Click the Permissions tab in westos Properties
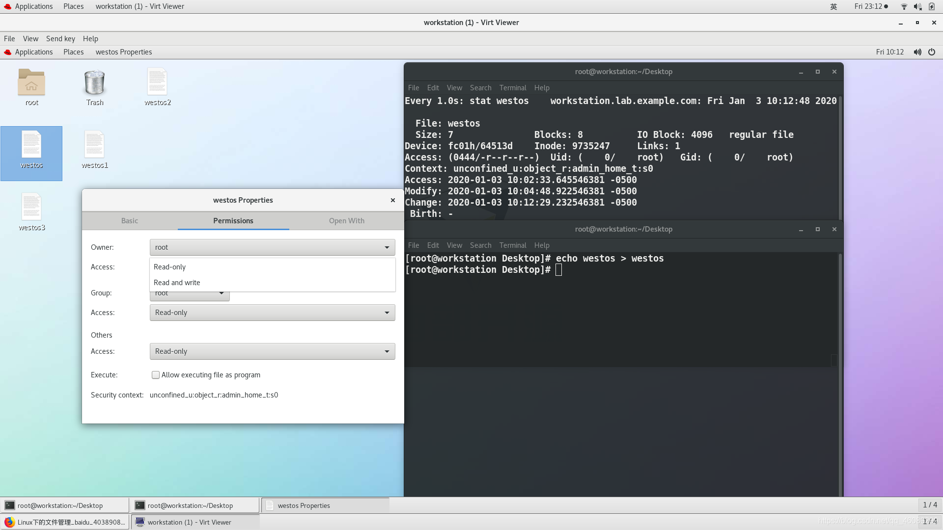Screen dimensions: 943x530 click(x=232, y=220)
